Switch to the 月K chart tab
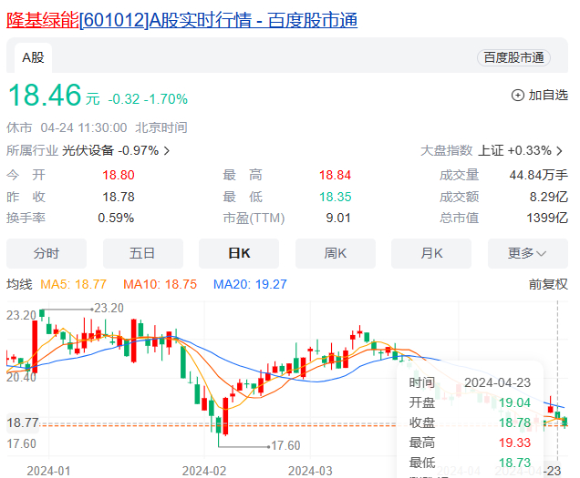 pos(431,253)
